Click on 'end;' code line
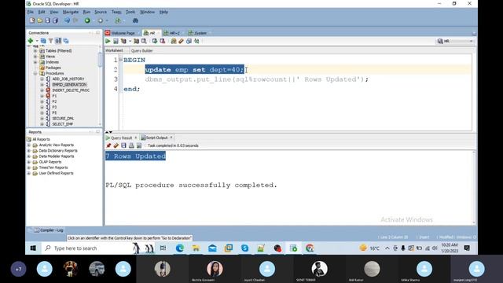This screenshot has height=283, width=503. [x=131, y=89]
